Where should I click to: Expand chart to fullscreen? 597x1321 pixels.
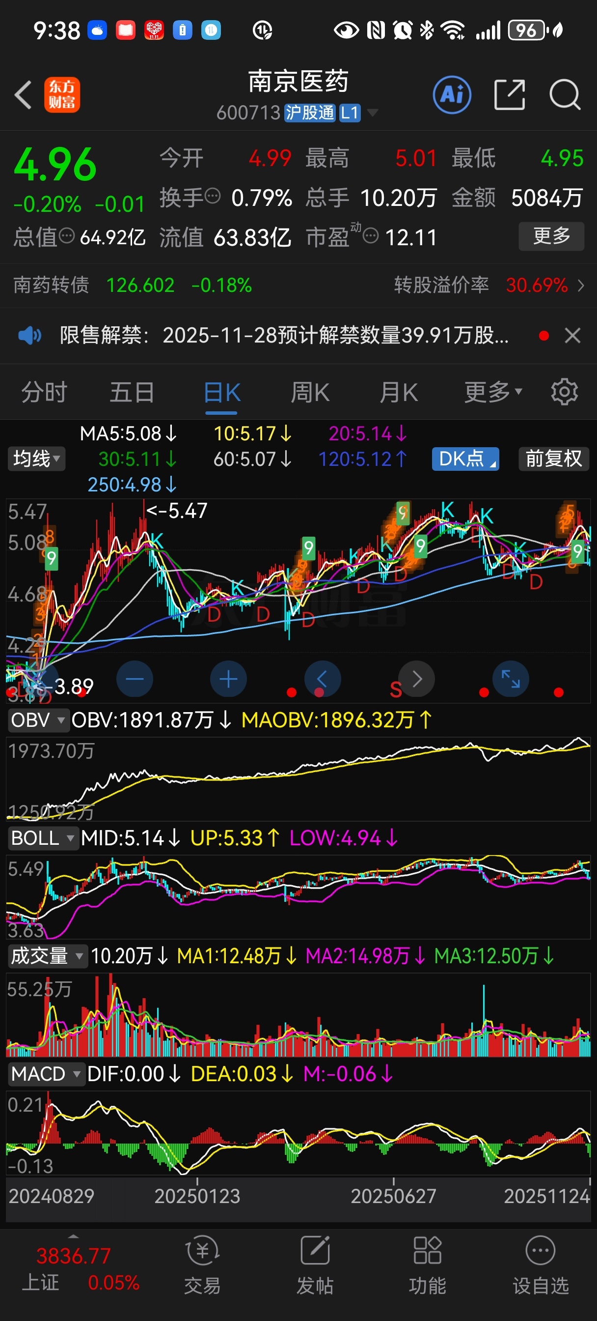coord(511,679)
